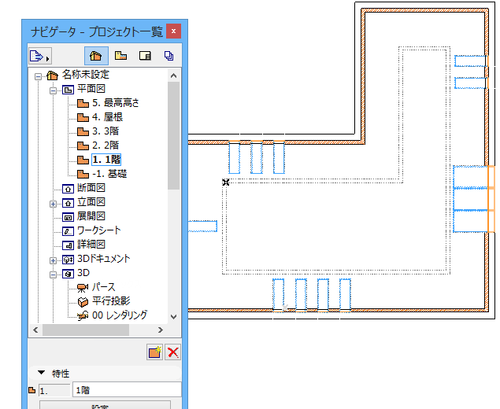Click the パース camera icon

83,288
